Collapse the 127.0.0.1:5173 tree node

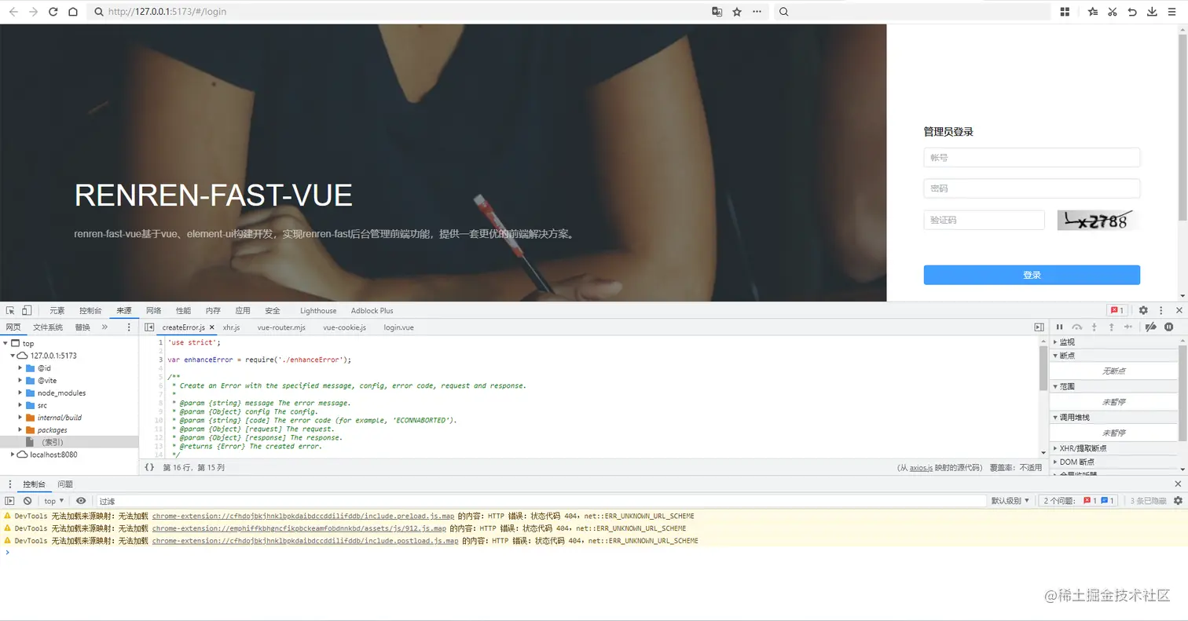(13, 356)
